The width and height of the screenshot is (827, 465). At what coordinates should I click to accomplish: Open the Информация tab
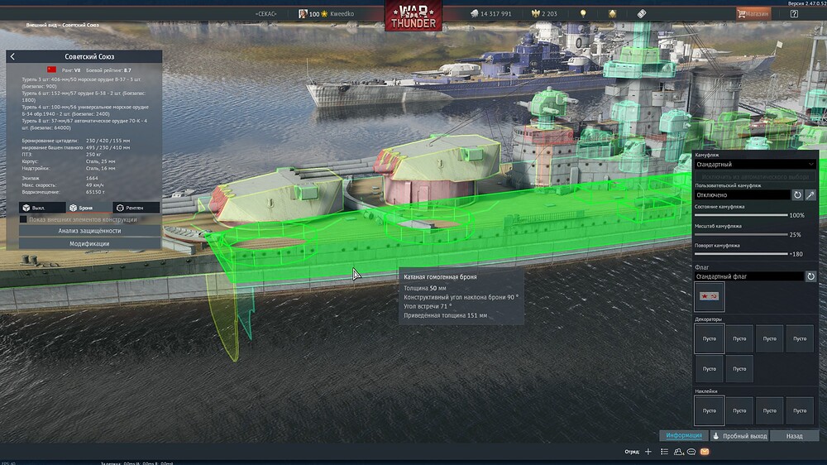click(684, 436)
